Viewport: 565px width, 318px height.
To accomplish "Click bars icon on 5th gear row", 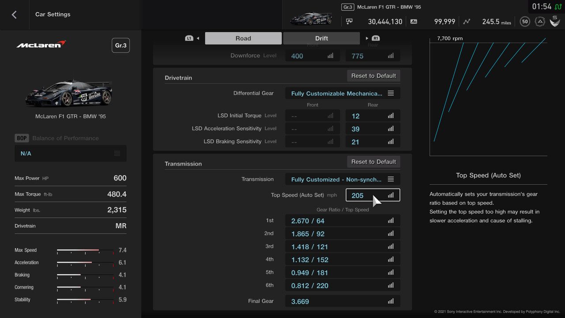I will [x=391, y=273].
